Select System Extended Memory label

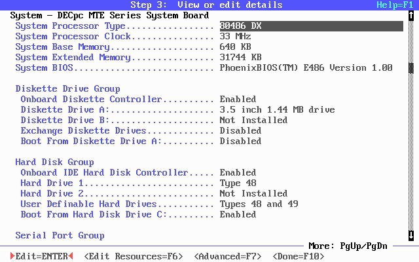(73, 57)
